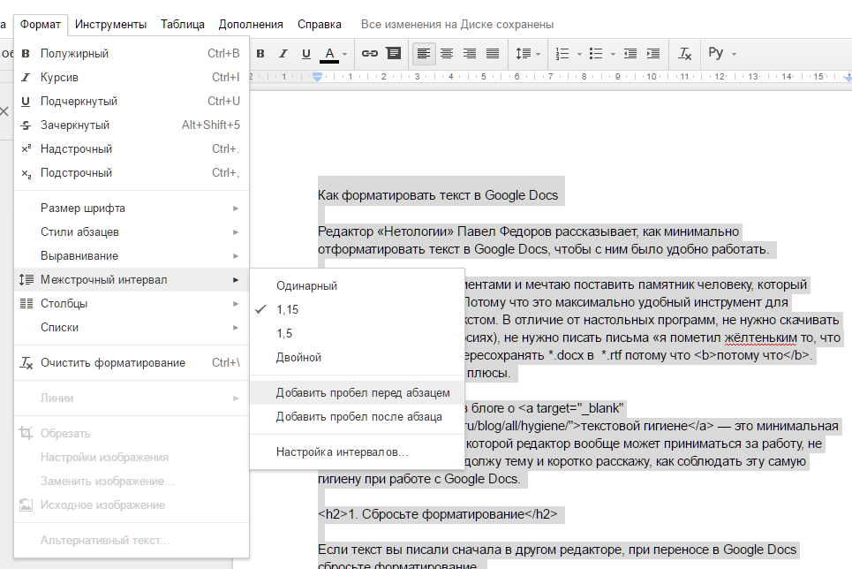Open the Инструменты menu
Viewport: 852px width, 569px height.
click(109, 24)
